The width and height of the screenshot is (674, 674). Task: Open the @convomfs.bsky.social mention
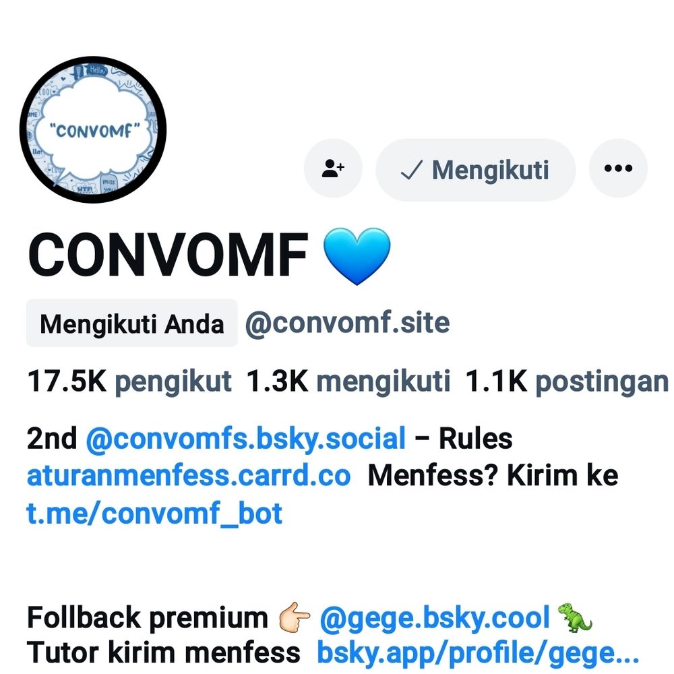tap(246, 439)
